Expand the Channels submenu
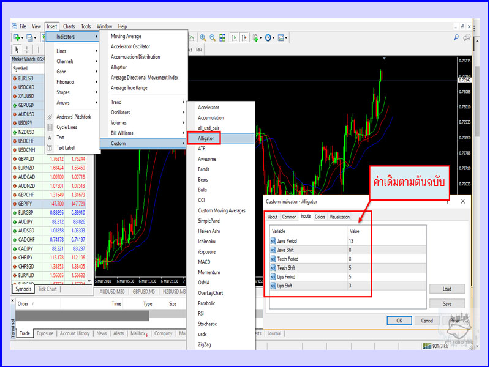Screen dimensions: 490x367 (x=72, y=62)
